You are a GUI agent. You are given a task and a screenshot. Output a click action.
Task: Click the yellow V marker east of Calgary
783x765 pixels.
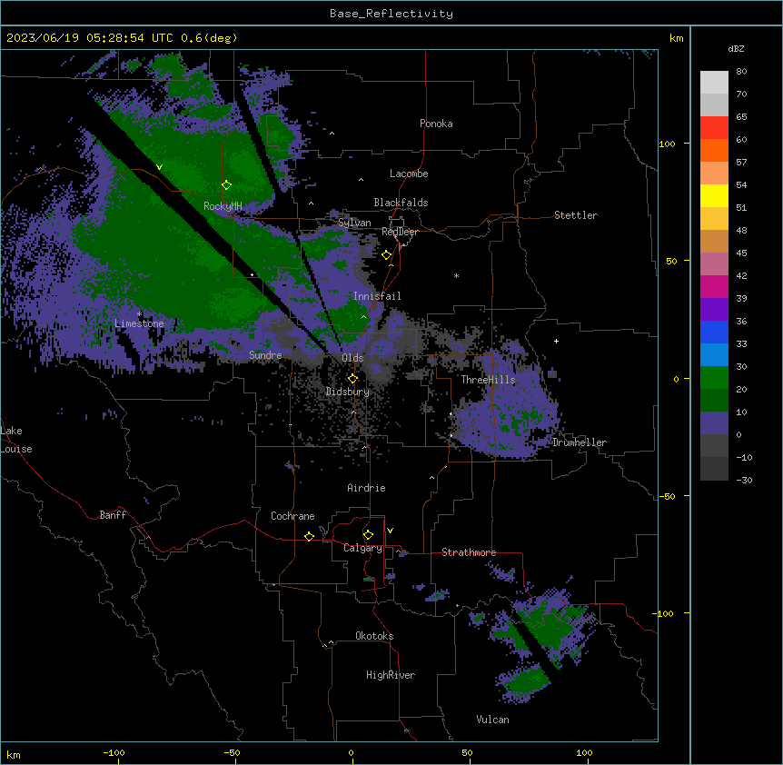tap(390, 531)
